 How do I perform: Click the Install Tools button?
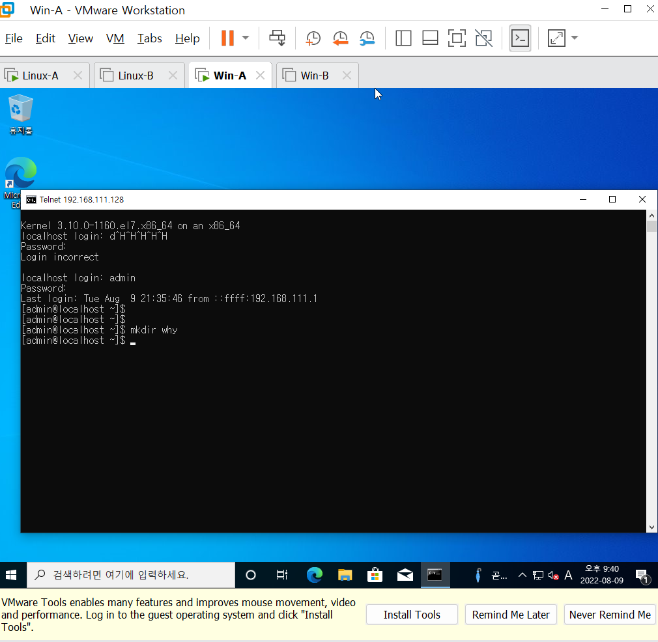(x=412, y=615)
